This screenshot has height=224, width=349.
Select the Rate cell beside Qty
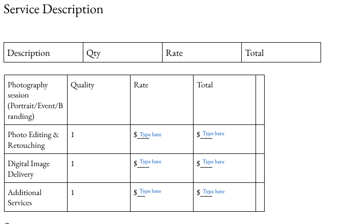point(174,53)
